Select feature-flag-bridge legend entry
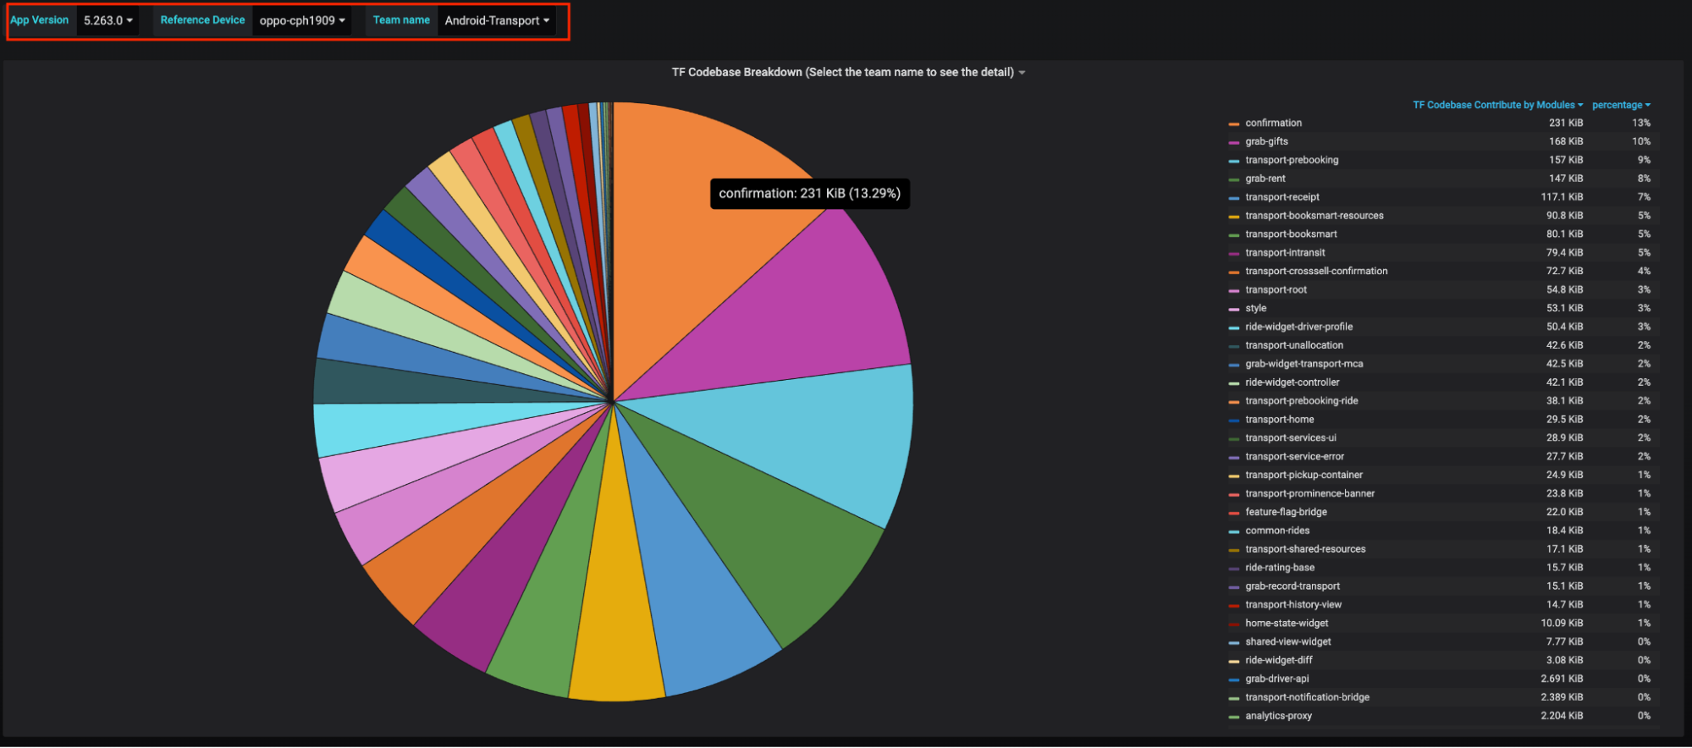Viewport: 1692px width, 748px height. [x=1286, y=513]
